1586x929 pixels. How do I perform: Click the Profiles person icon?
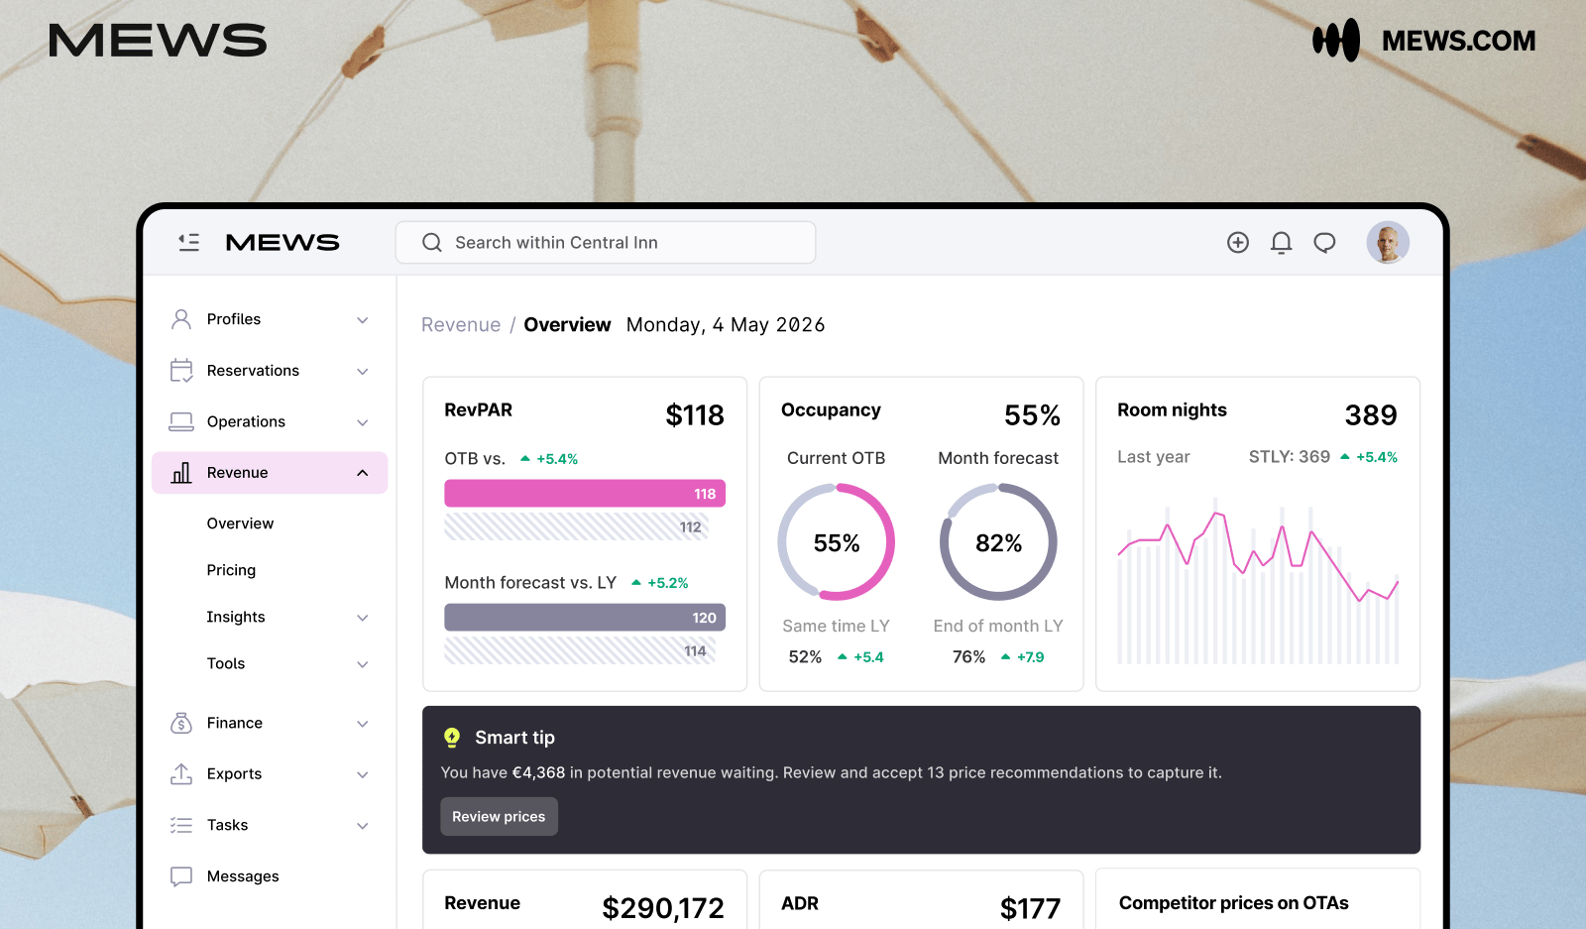point(181,319)
